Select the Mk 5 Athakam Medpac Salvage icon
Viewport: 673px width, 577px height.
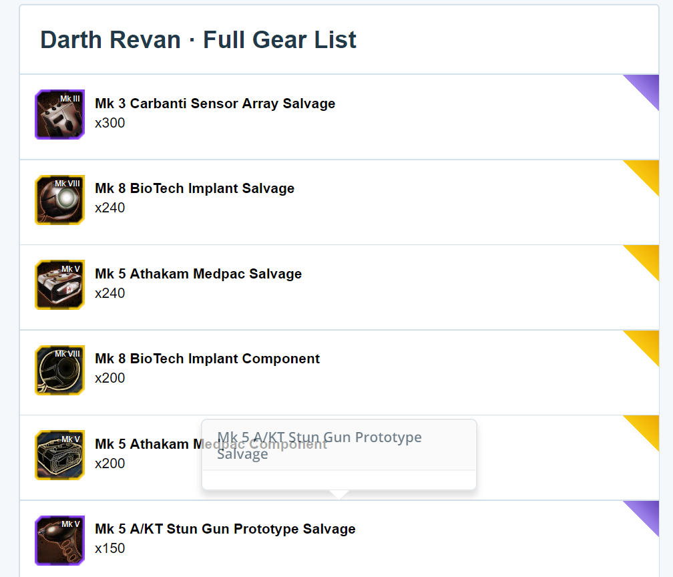pyautogui.click(x=59, y=284)
